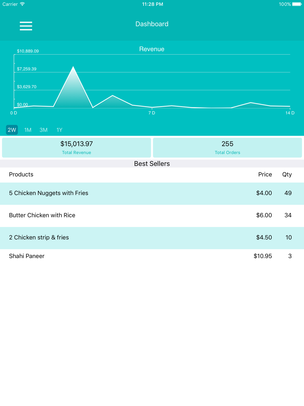Open the hamburger menu
The image size is (304, 406).
[26, 26]
